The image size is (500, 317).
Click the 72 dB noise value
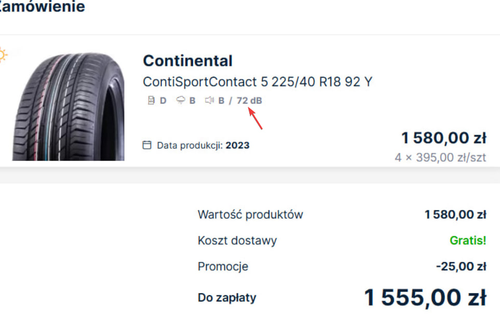tap(249, 101)
